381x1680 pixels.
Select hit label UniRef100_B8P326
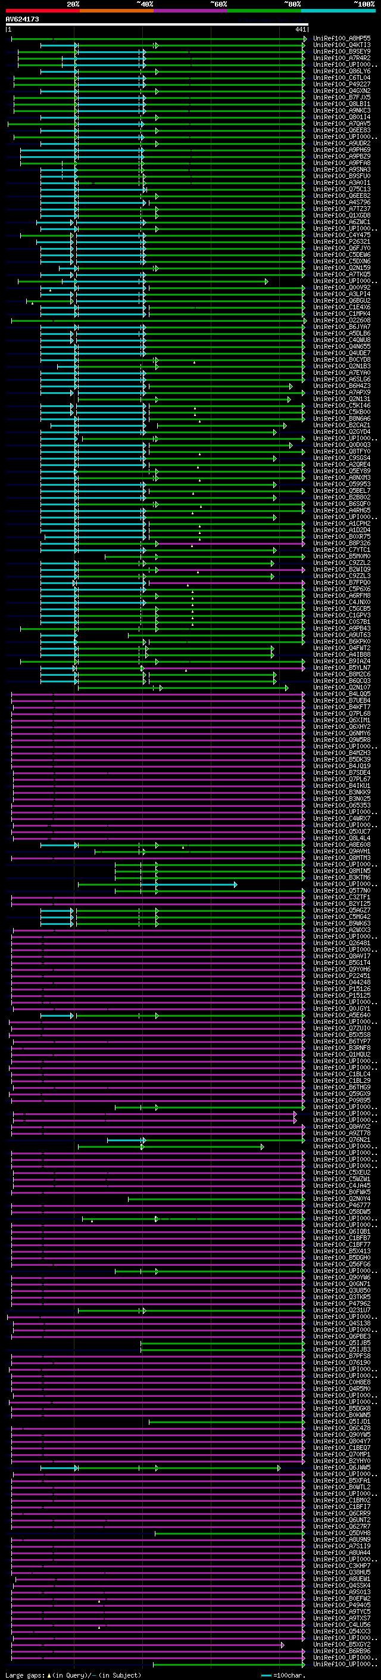[342, 544]
